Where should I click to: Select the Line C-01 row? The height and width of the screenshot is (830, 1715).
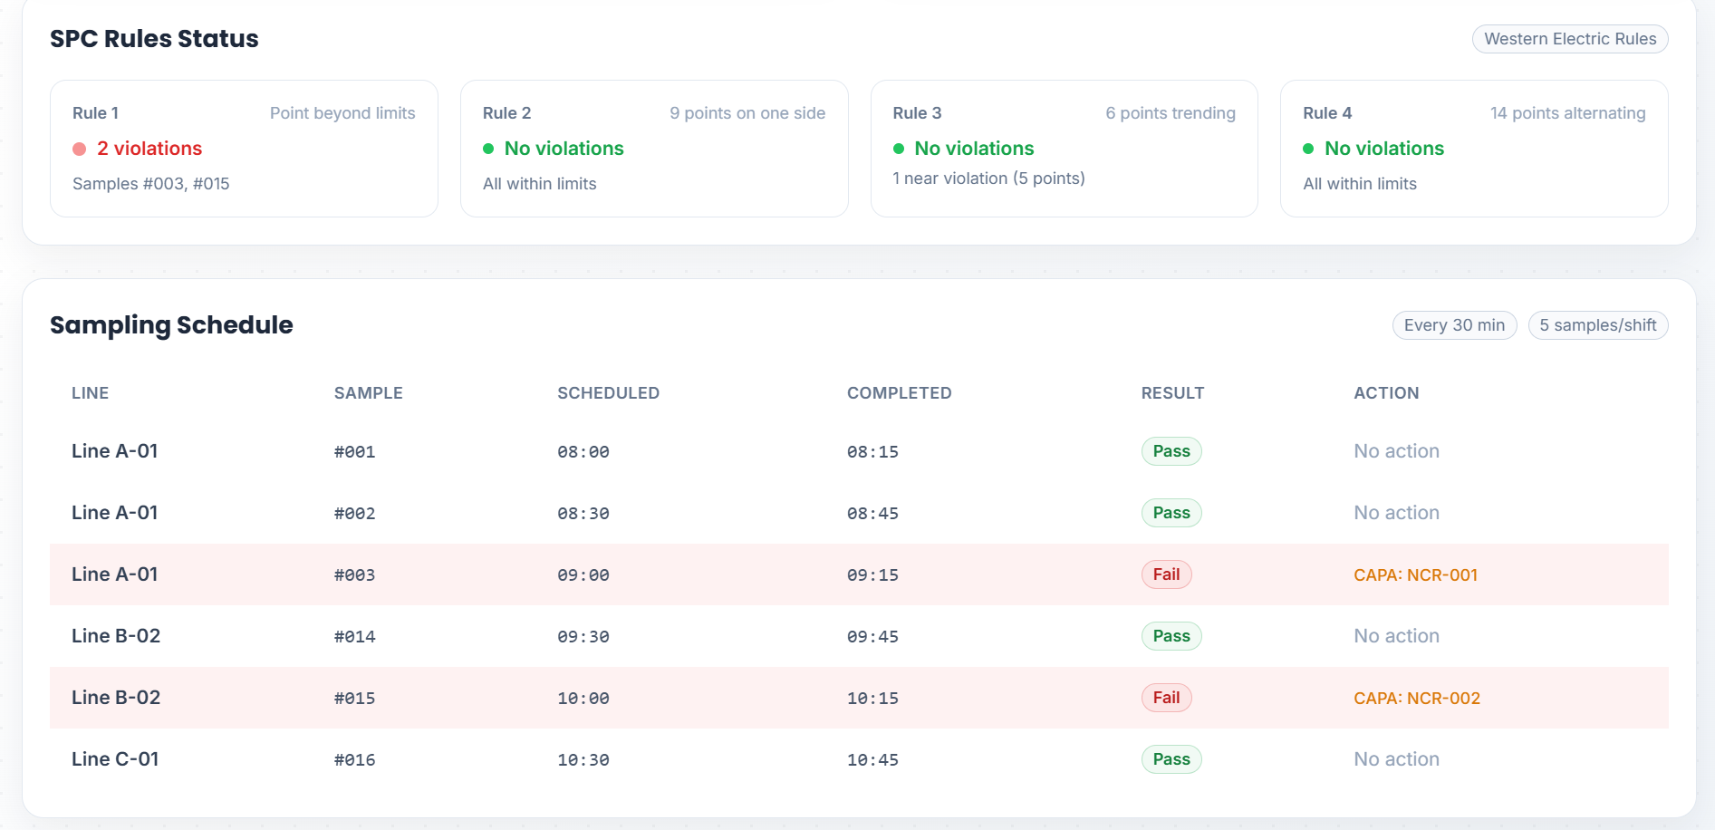(x=115, y=759)
